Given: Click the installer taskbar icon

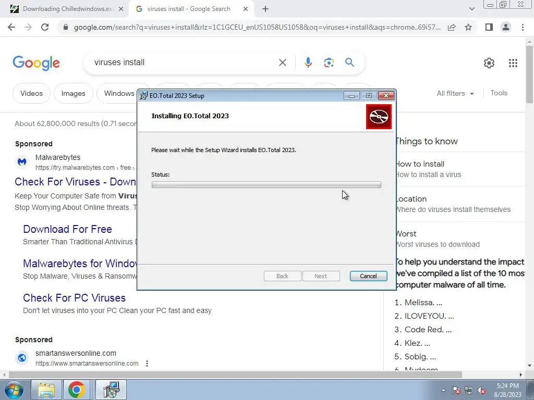Looking at the screenshot, I should click(112, 390).
